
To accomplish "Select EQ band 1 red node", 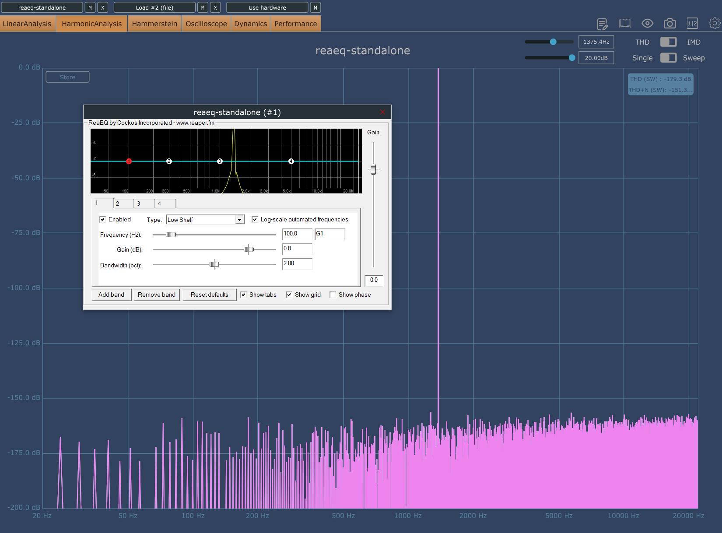I will (x=129, y=161).
